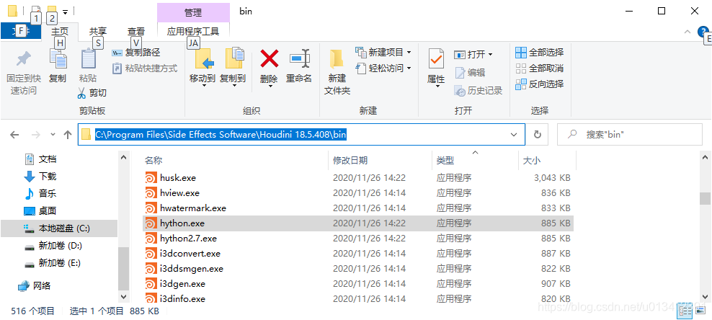712x320 pixels.
Task: Click the Rename (重命名) icon
Action: tap(299, 59)
